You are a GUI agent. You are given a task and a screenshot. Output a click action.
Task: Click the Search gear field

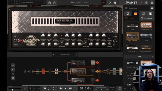137,8
